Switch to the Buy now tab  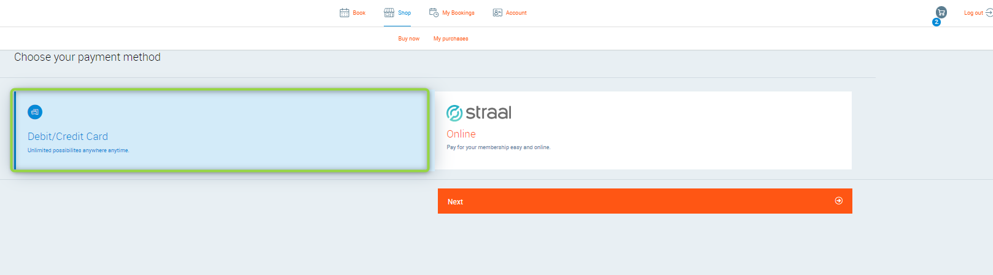pos(408,39)
